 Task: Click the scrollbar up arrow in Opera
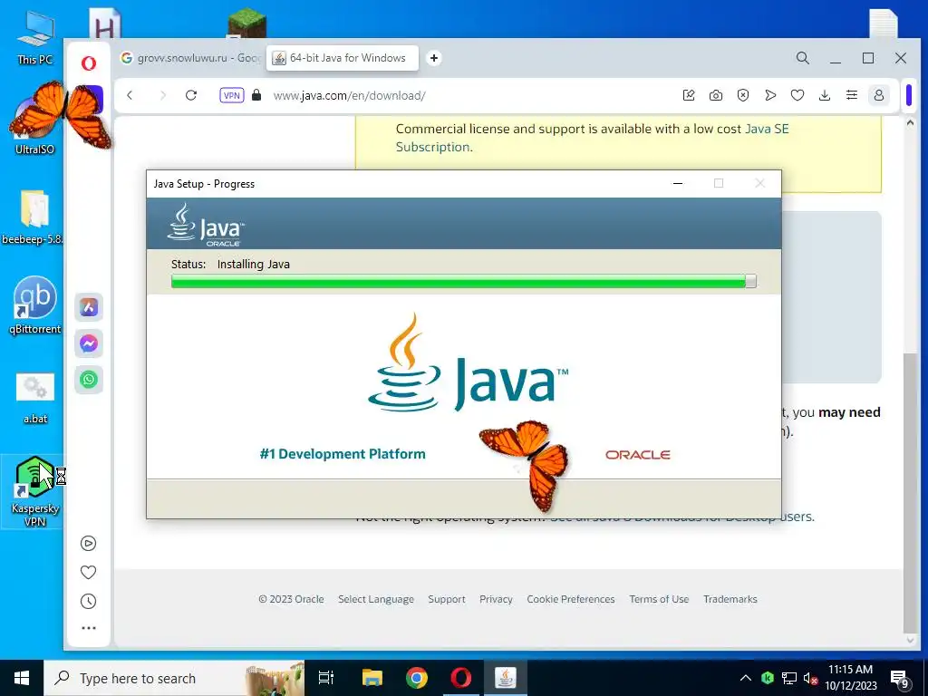pos(910,122)
